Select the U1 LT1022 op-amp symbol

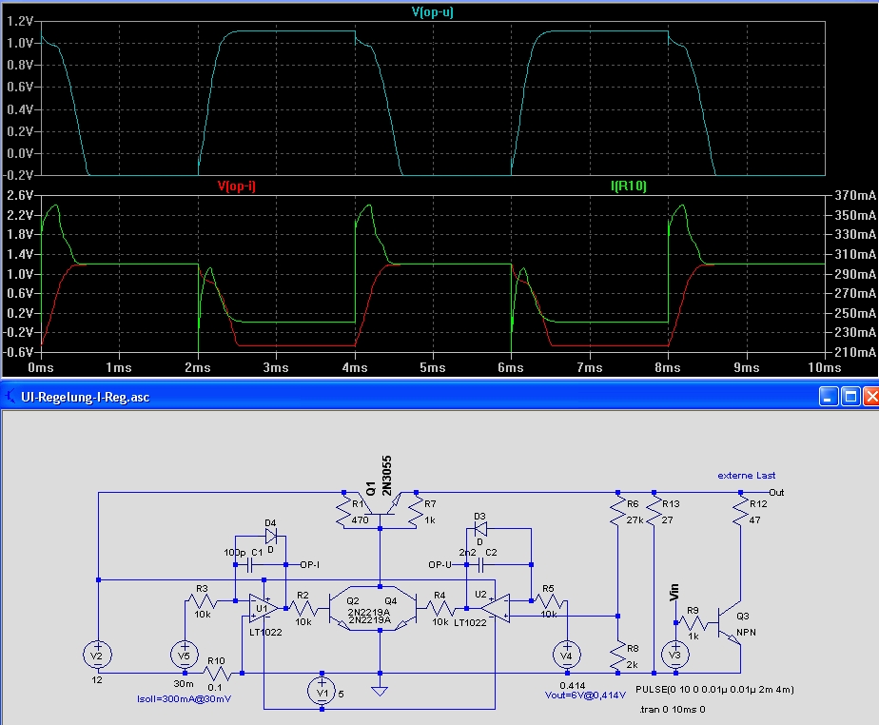pos(263,608)
